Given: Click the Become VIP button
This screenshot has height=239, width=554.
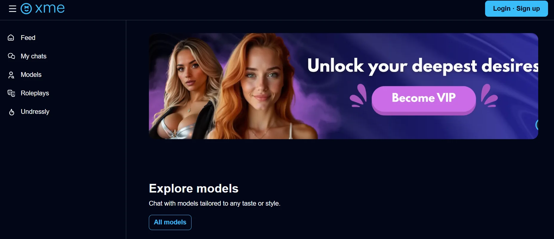Looking at the screenshot, I should point(424,100).
